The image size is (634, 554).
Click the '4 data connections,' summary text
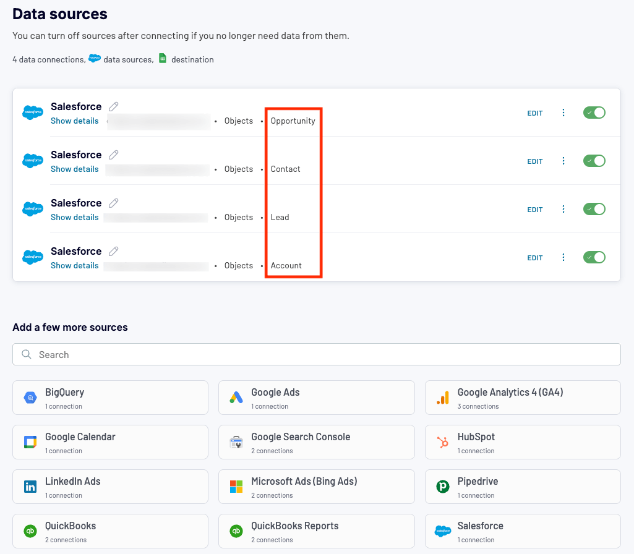[x=49, y=59]
